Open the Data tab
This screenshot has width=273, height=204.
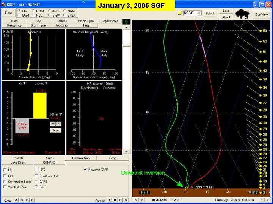[14, 21]
